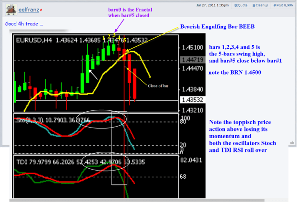Click the eelfranz avatar image

[x=11, y=10]
